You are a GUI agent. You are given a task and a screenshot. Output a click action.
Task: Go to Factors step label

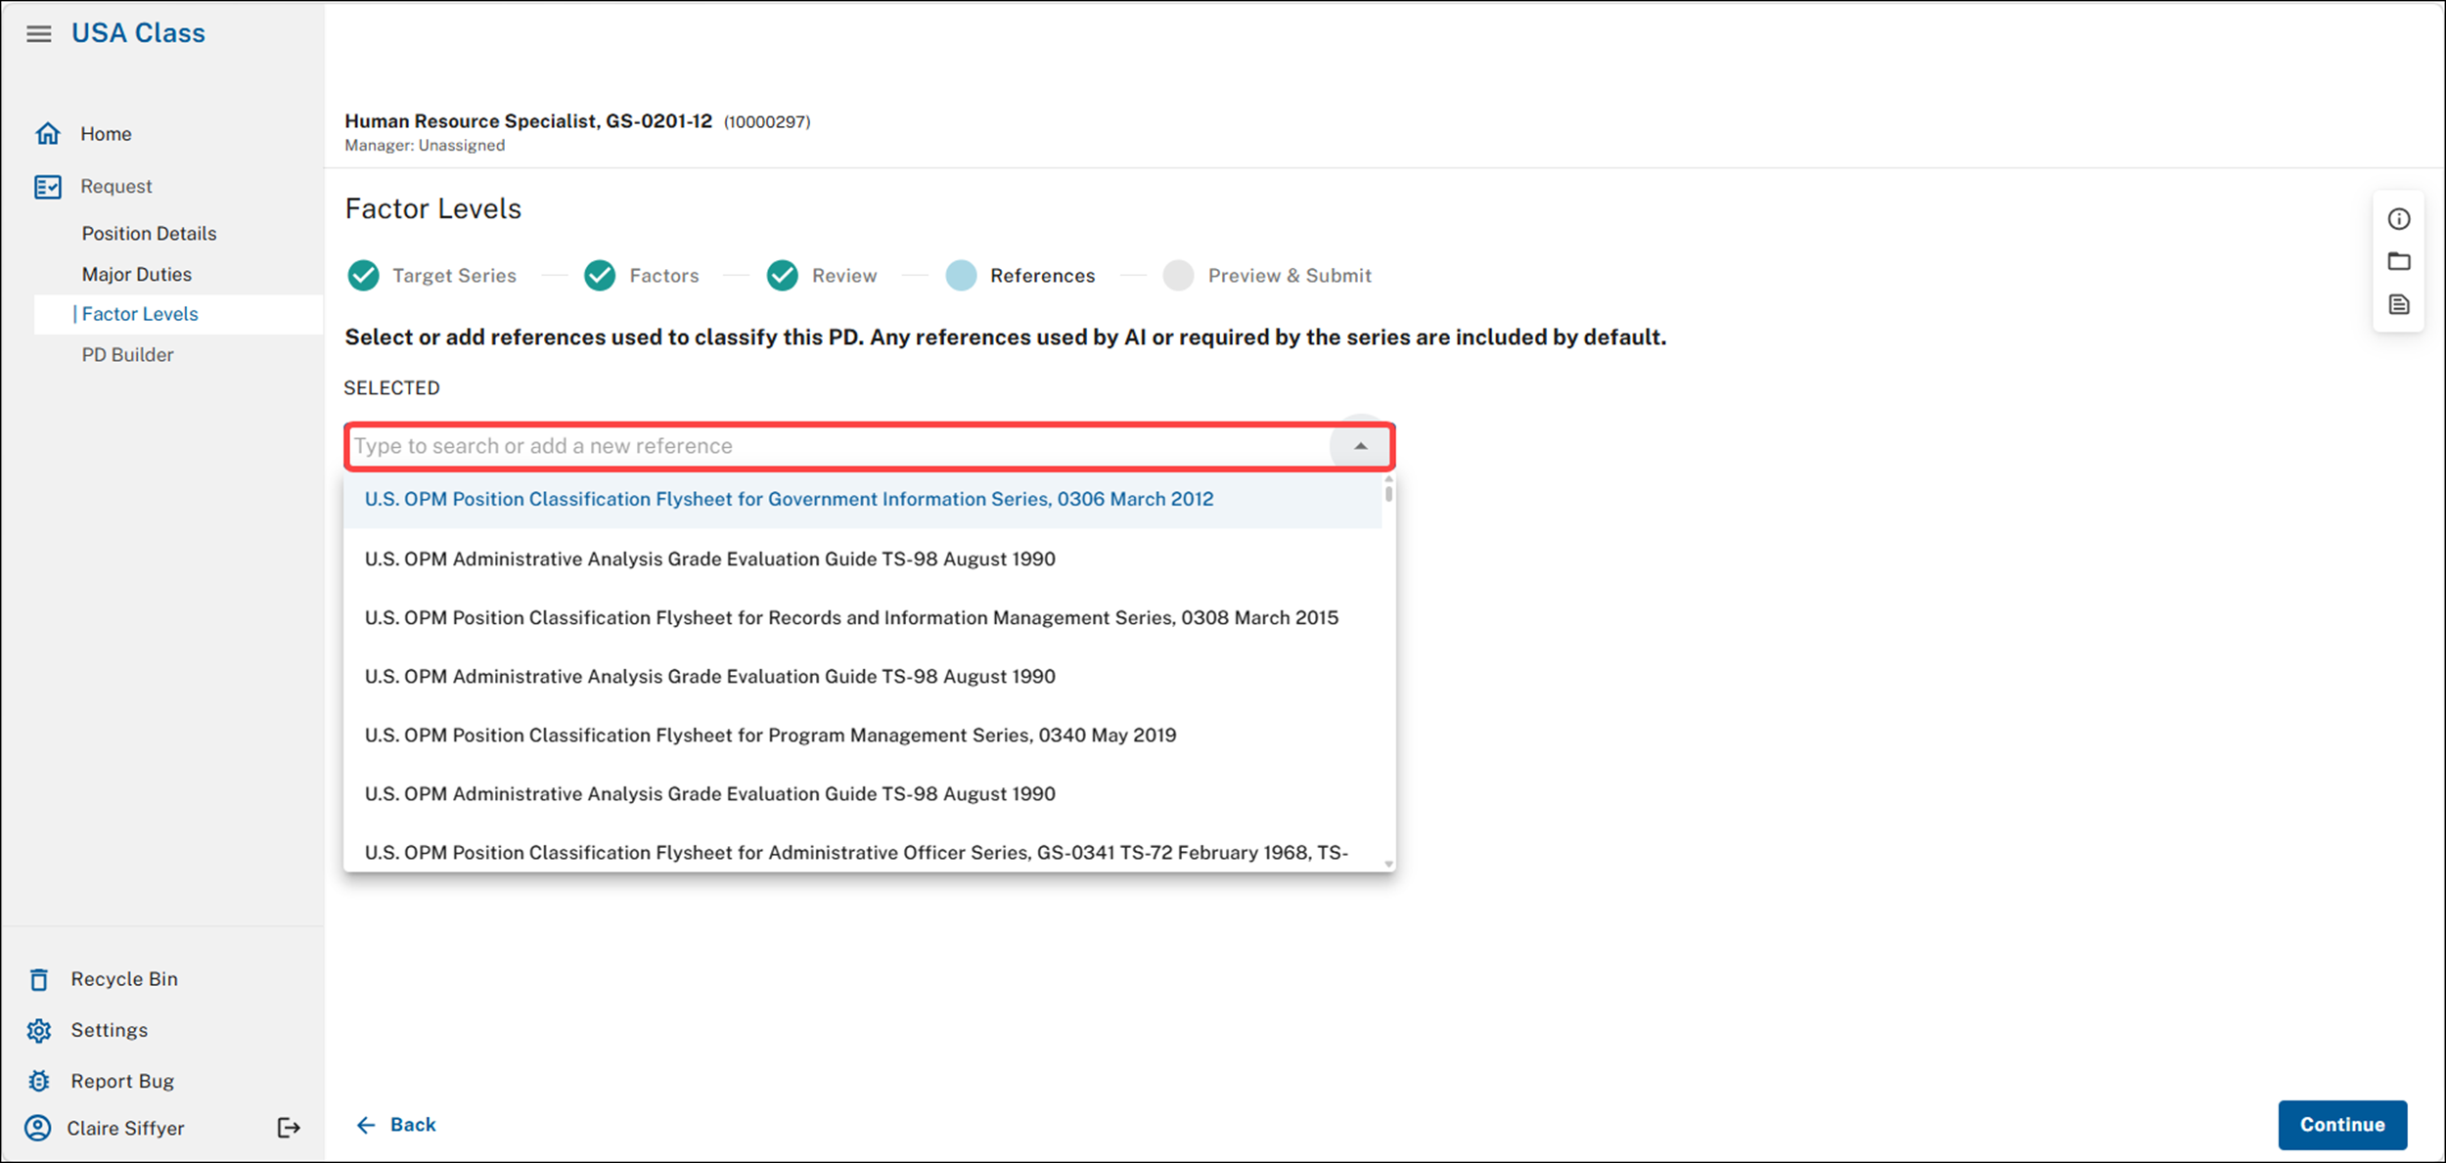[664, 276]
